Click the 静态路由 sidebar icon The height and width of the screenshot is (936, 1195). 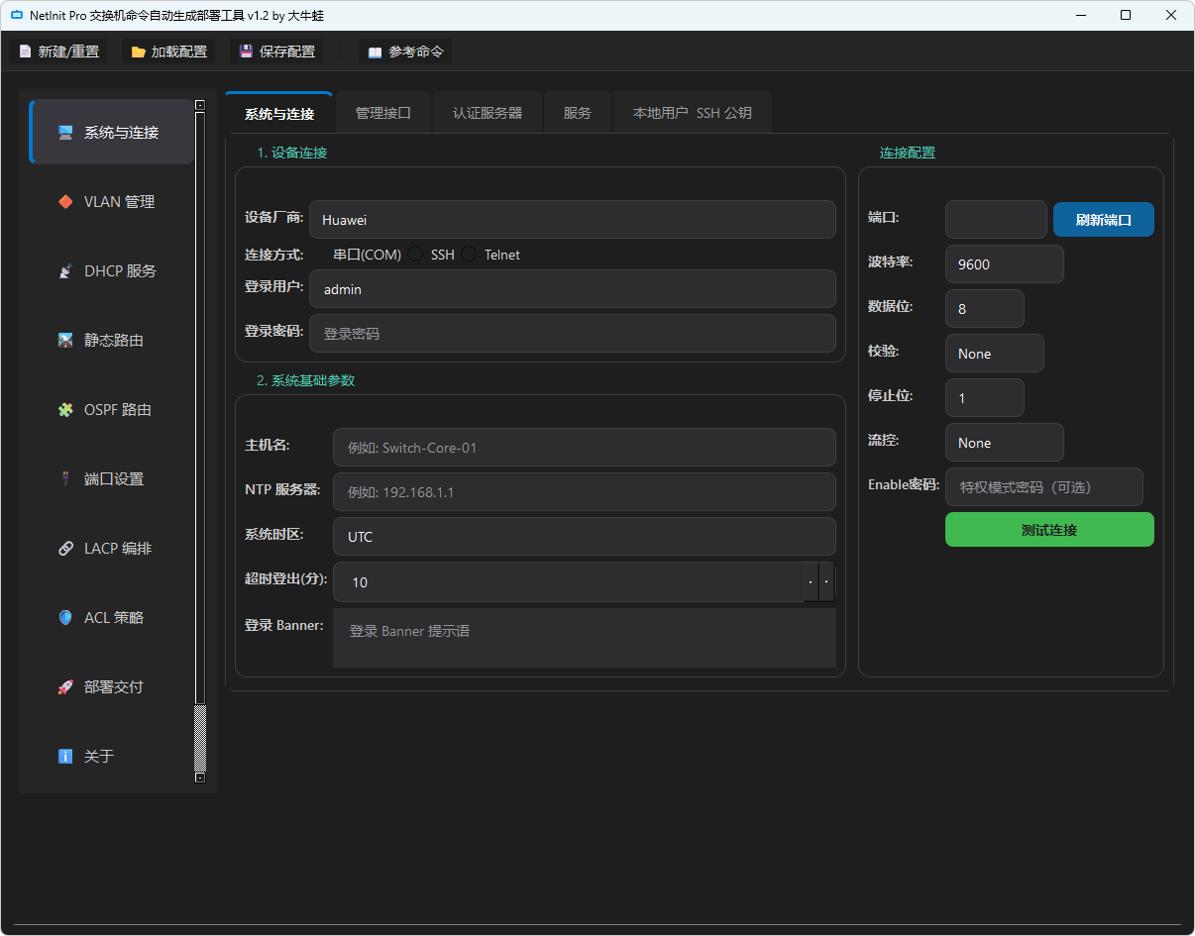pos(65,341)
